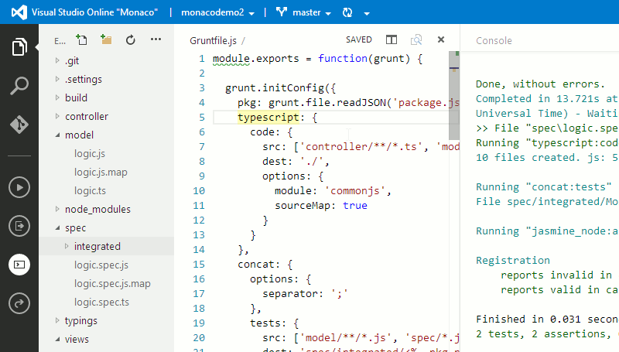The width and height of the screenshot is (619, 352).
Task: Open the Search view in sidebar
Action: coord(19,86)
